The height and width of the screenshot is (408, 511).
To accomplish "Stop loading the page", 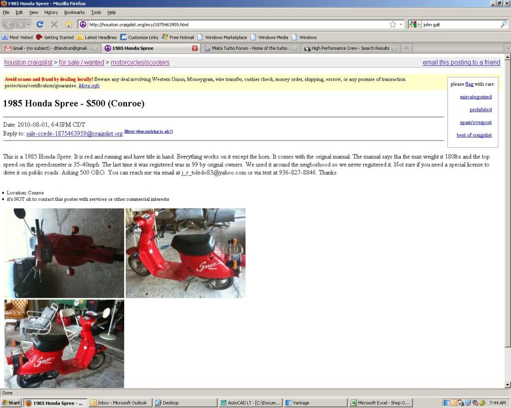I will [x=55, y=24].
